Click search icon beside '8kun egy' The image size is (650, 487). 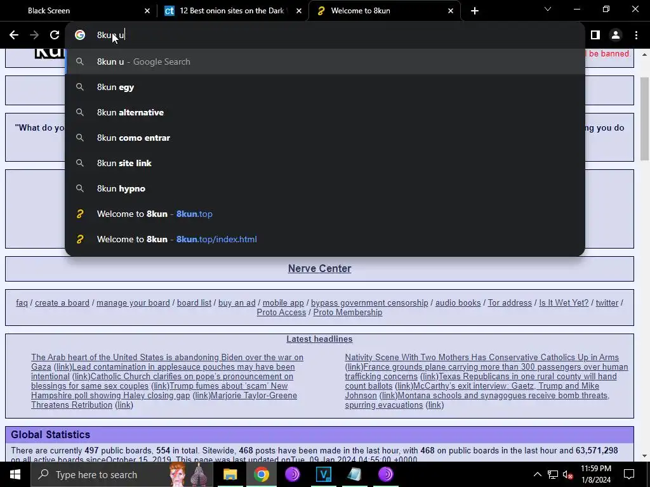pos(80,87)
